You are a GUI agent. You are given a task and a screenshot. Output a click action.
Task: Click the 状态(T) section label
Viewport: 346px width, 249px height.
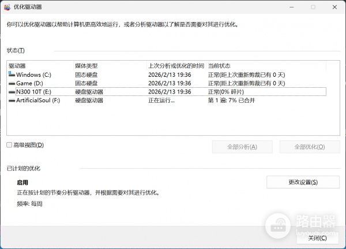click(16, 51)
